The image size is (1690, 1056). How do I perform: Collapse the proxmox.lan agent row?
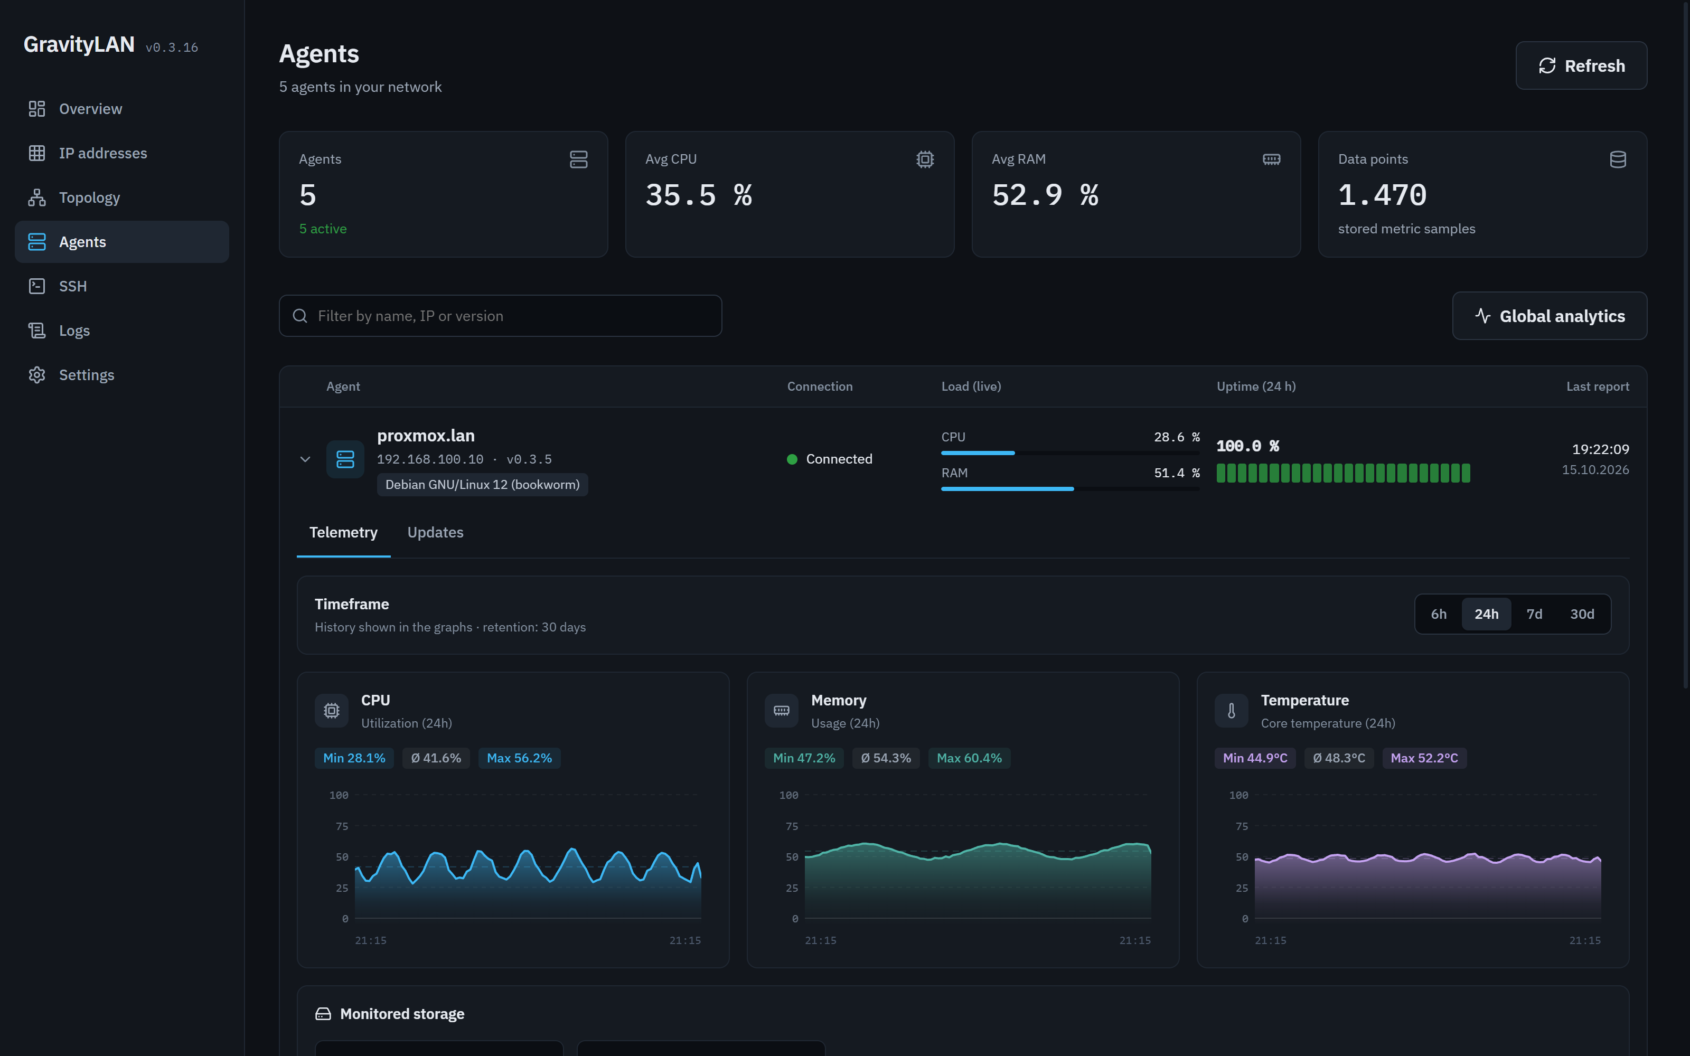(305, 459)
